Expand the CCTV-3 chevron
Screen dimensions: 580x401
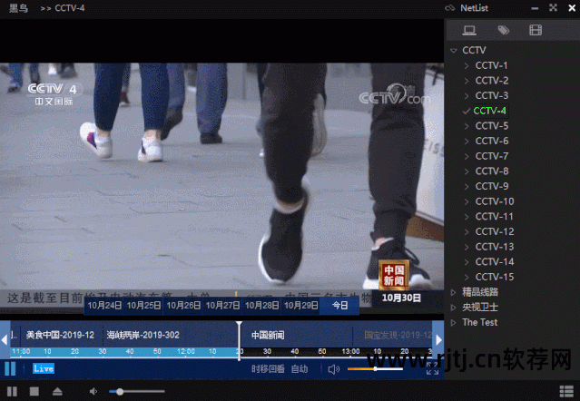point(467,96)
